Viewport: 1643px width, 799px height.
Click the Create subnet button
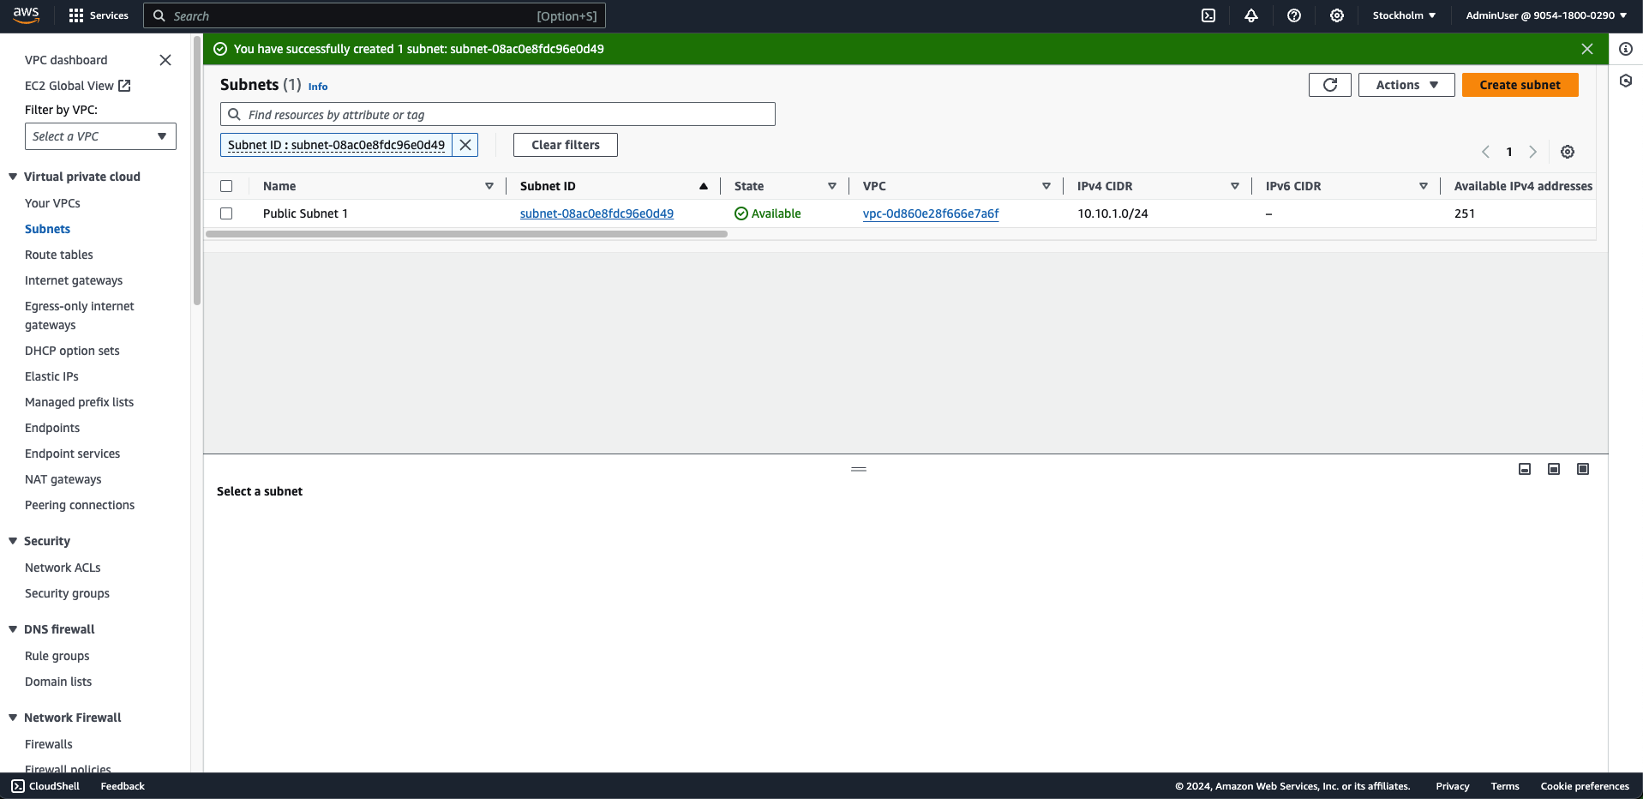(1520, 85)
